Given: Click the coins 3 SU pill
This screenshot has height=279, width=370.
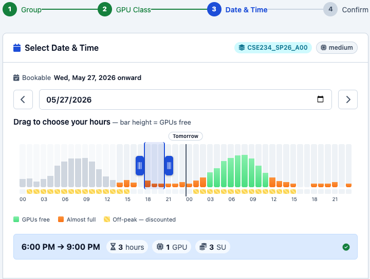Looking at the screenshot, I should [213, 247].
